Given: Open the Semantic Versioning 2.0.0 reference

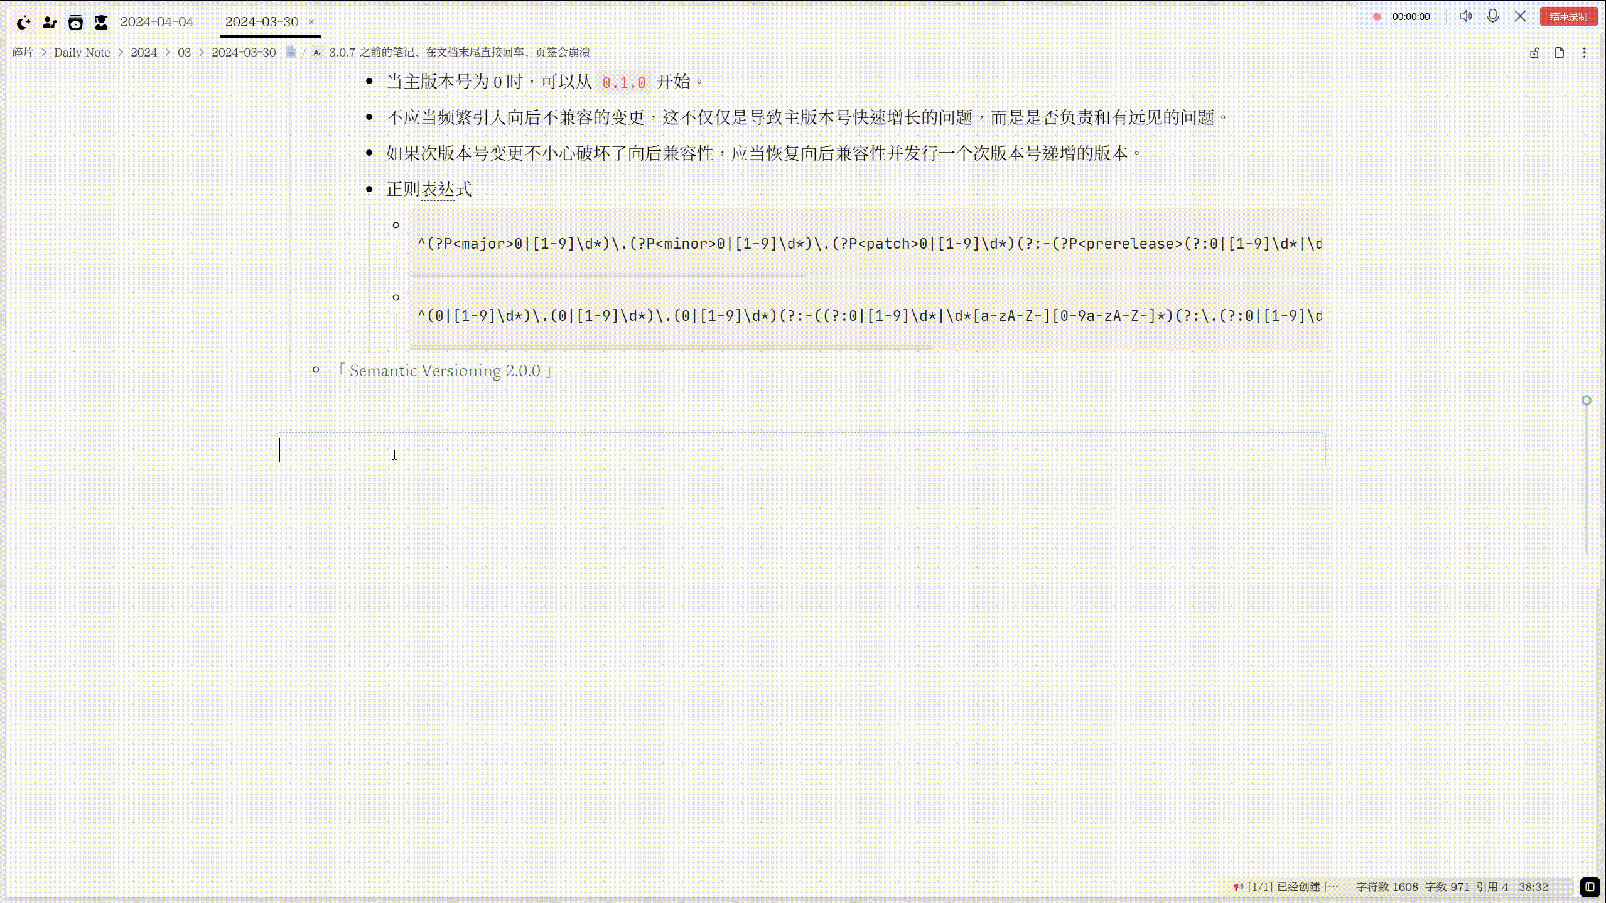Looking at the screenshot, I should [444, 370].
